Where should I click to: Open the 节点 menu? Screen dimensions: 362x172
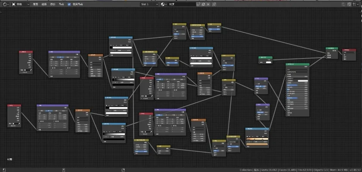pos(61,4)
